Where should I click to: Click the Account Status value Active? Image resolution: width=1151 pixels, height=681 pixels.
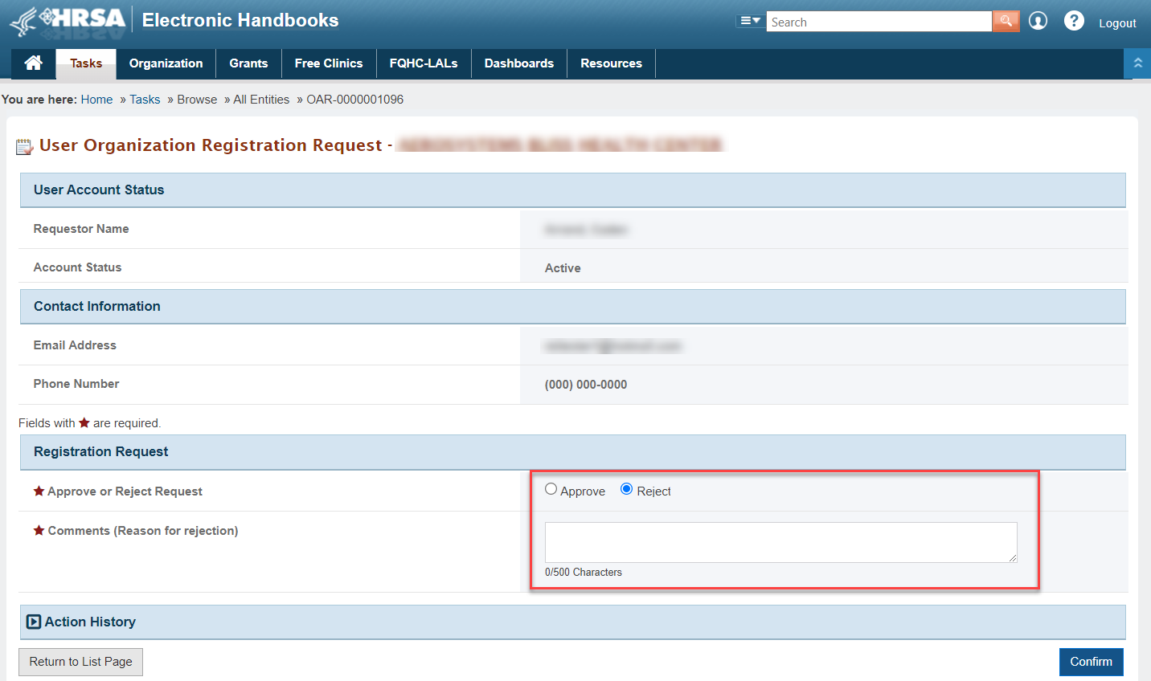pos(563,268)
